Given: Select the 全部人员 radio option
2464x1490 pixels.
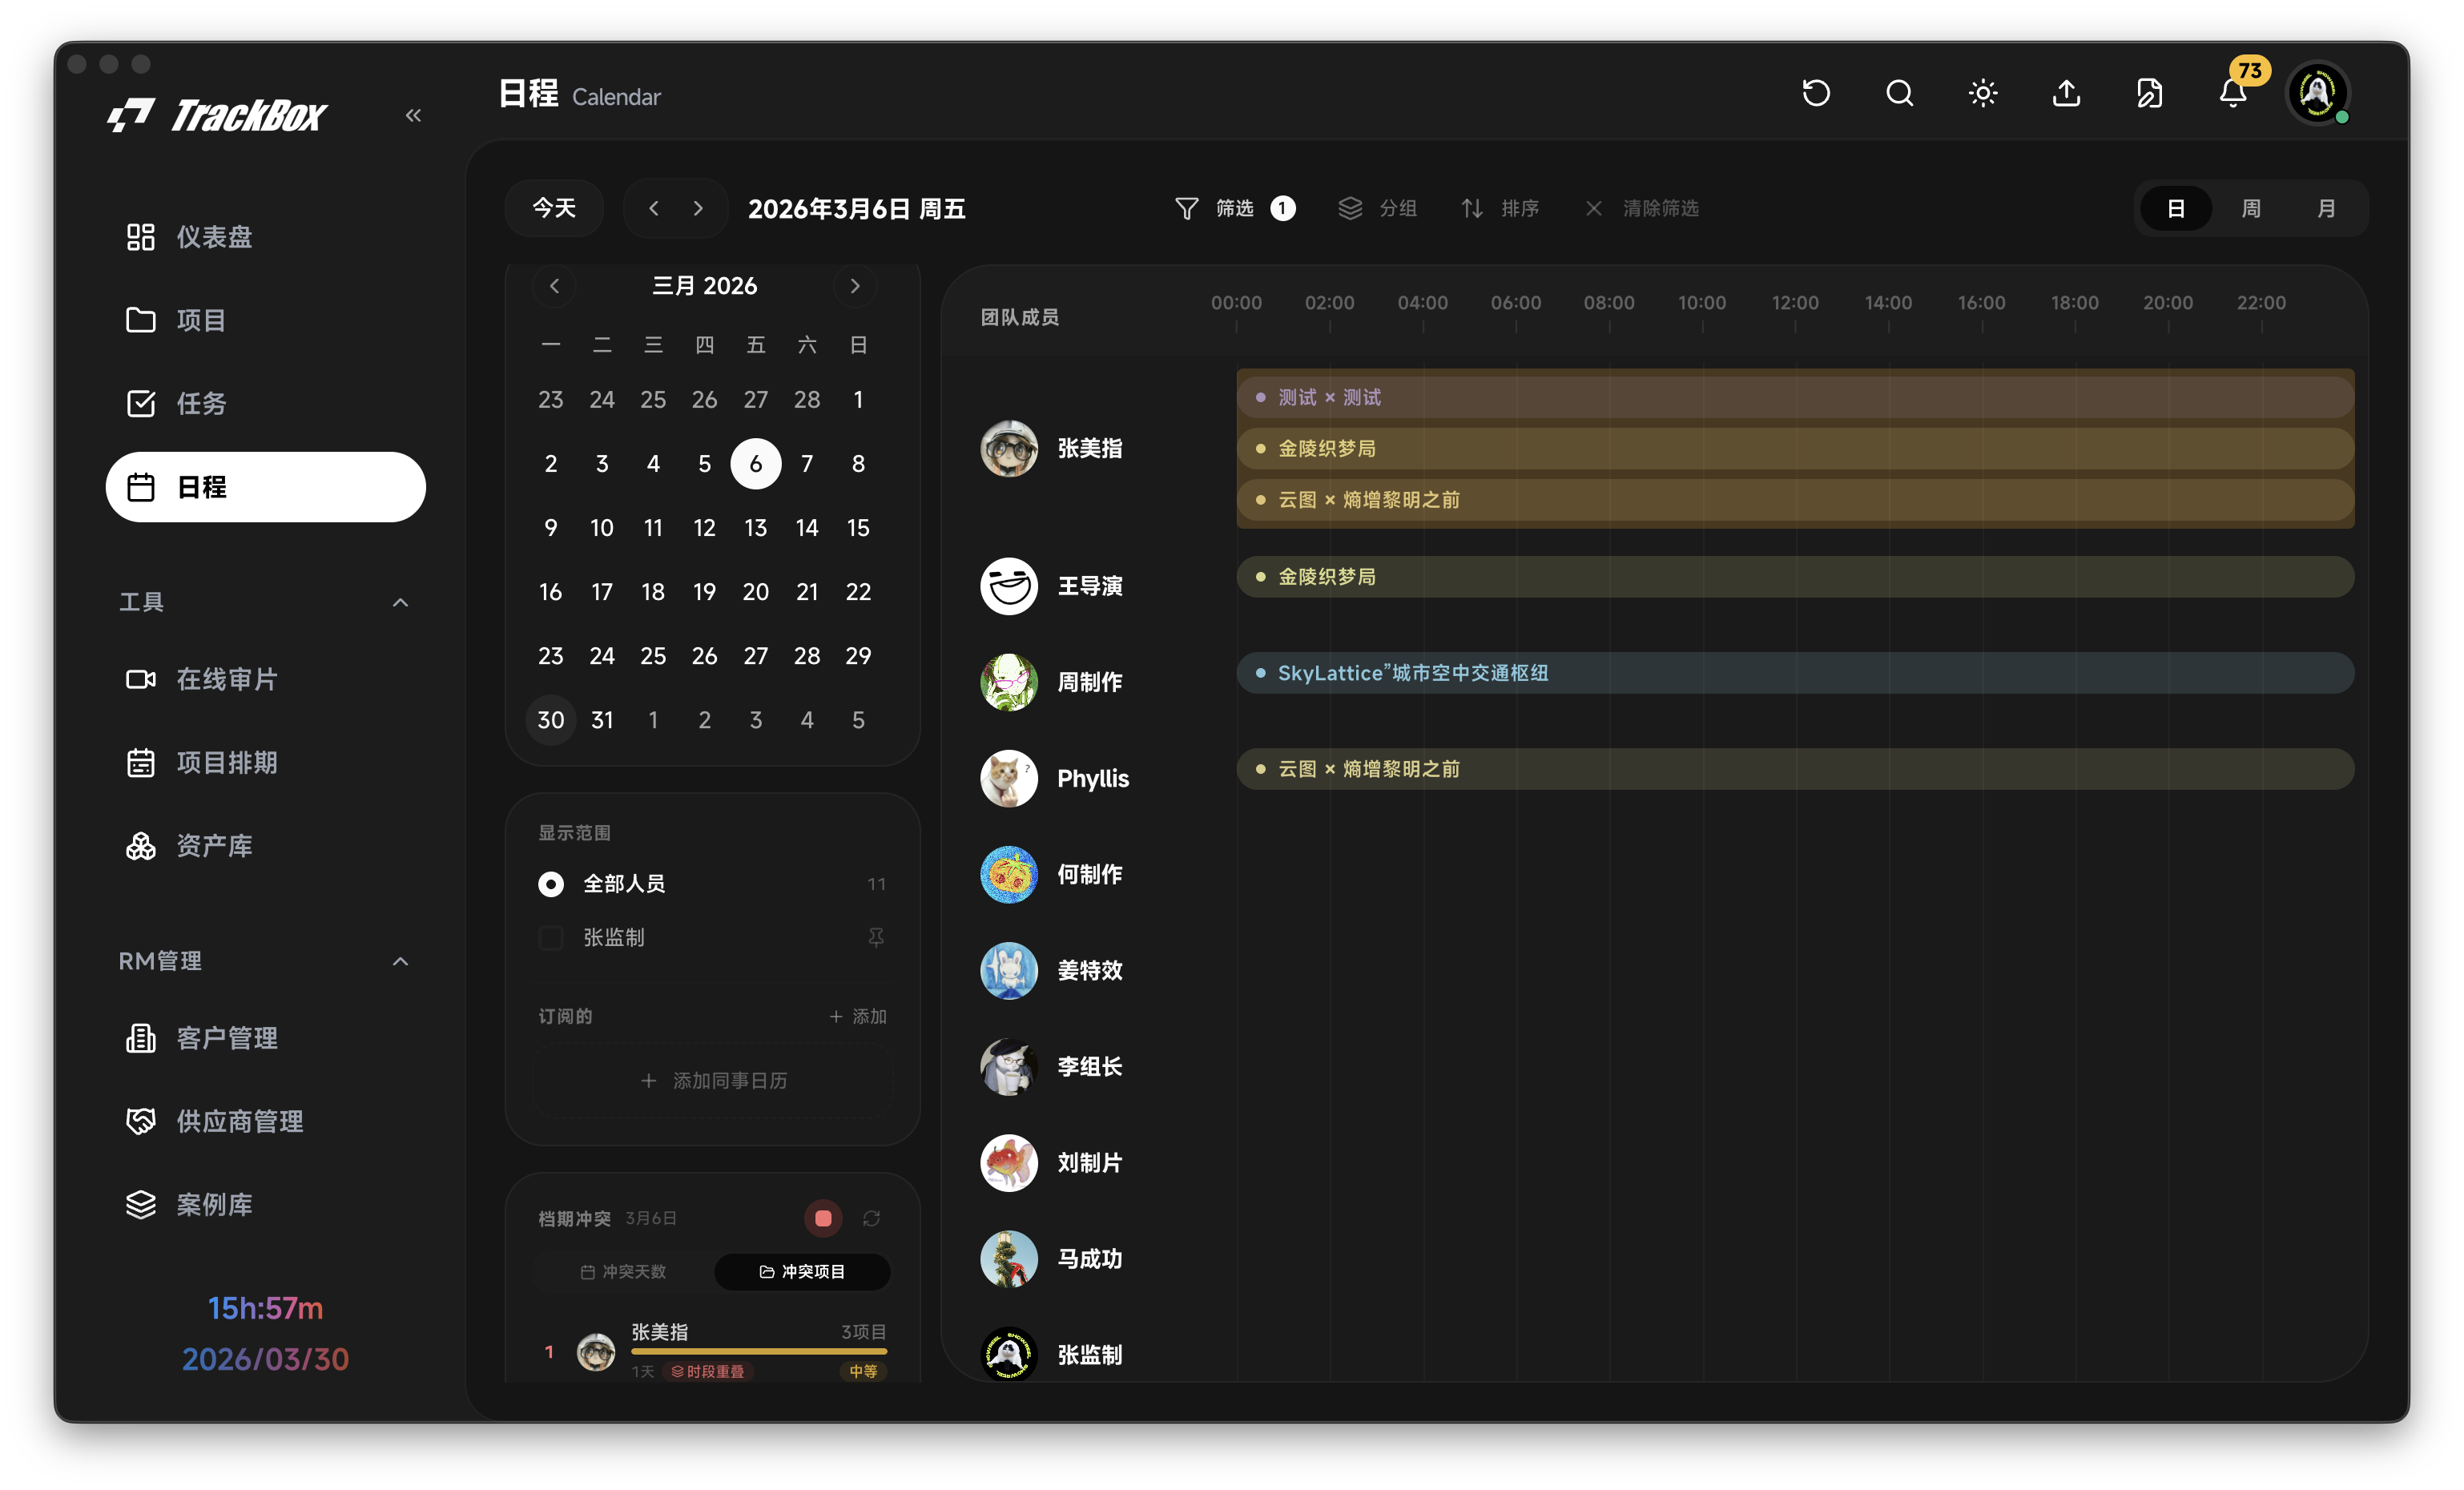Looking at the screenshot, I should tap(551, 884).
